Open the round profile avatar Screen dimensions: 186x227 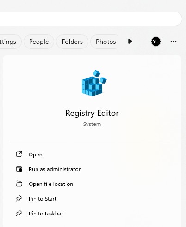(156, 42)
